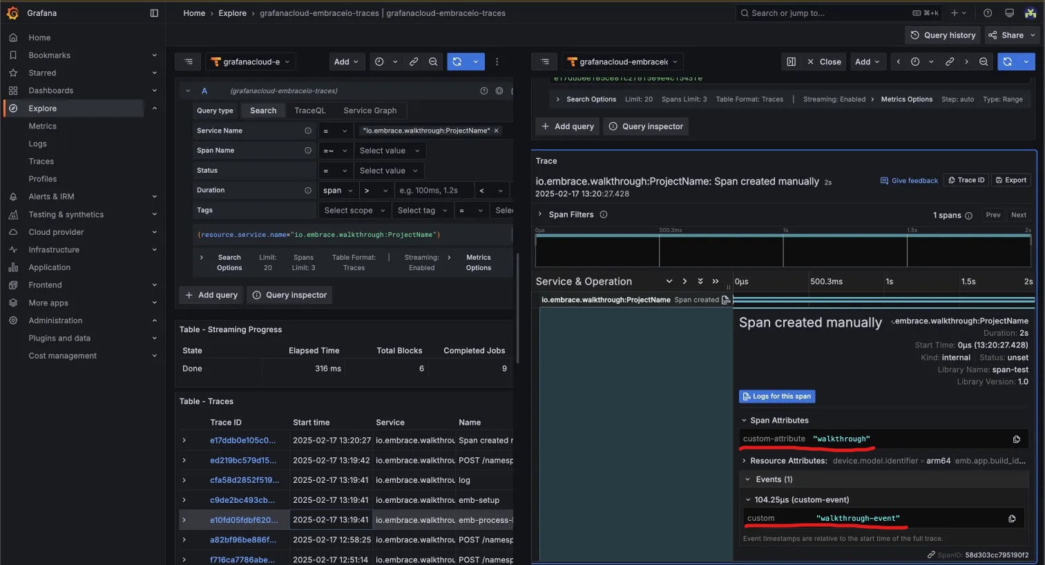Open the news monitor icon in top bar
The height and width of the screenshot is (565, 1045).
(1009, 13)
